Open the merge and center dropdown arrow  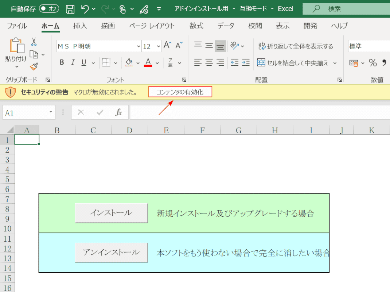(335, 63)
